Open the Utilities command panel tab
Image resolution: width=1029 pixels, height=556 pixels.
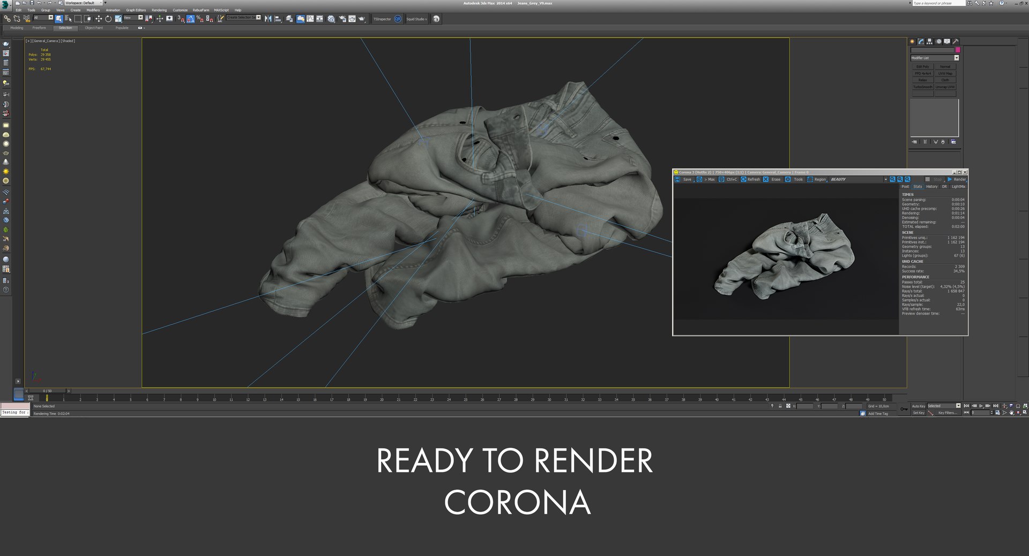pyautogui.click(x=956, y=41)
